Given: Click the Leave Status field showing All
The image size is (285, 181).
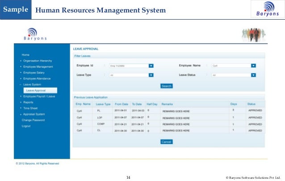Looking at the screenshot, I should [231, 75].
